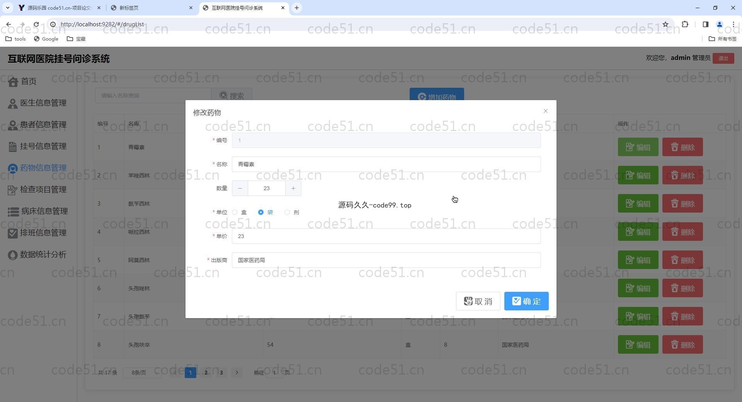
Task: Open 首页 in the sidebar
Action: (22, 81)
